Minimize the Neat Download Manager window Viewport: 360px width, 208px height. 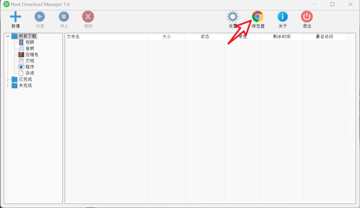tap(315, 4)
